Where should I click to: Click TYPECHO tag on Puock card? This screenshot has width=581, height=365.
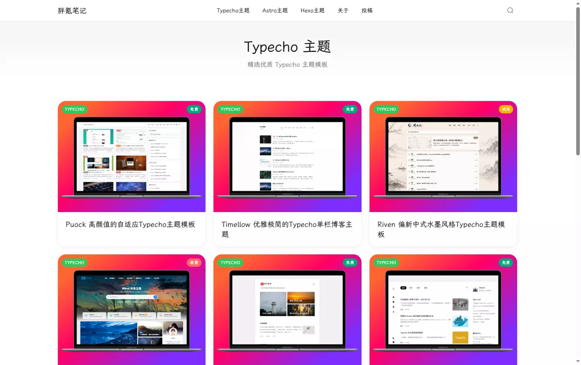tap(74, 109)
